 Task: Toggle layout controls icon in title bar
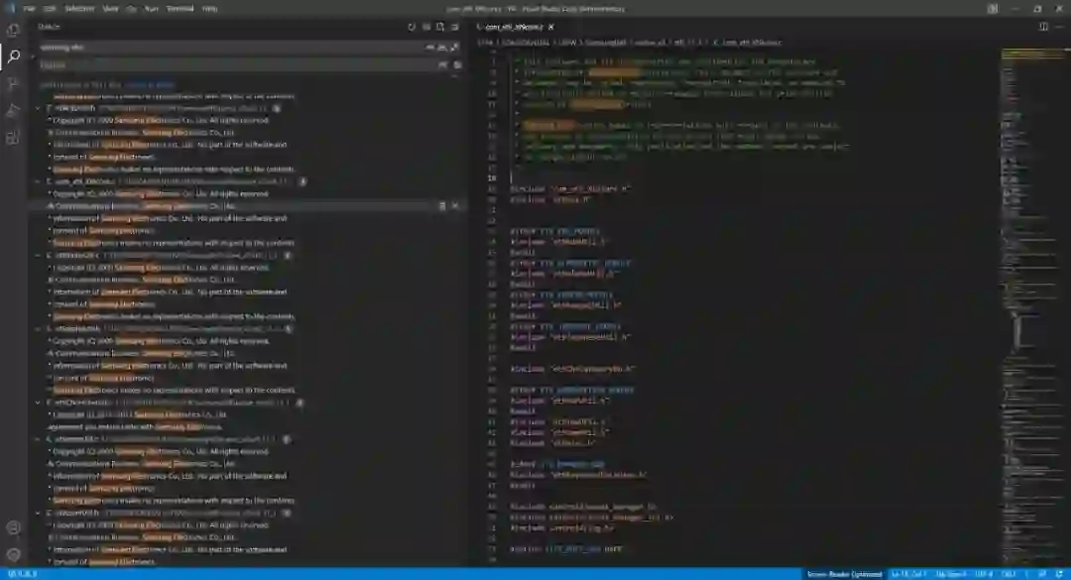tap(993, 9)
